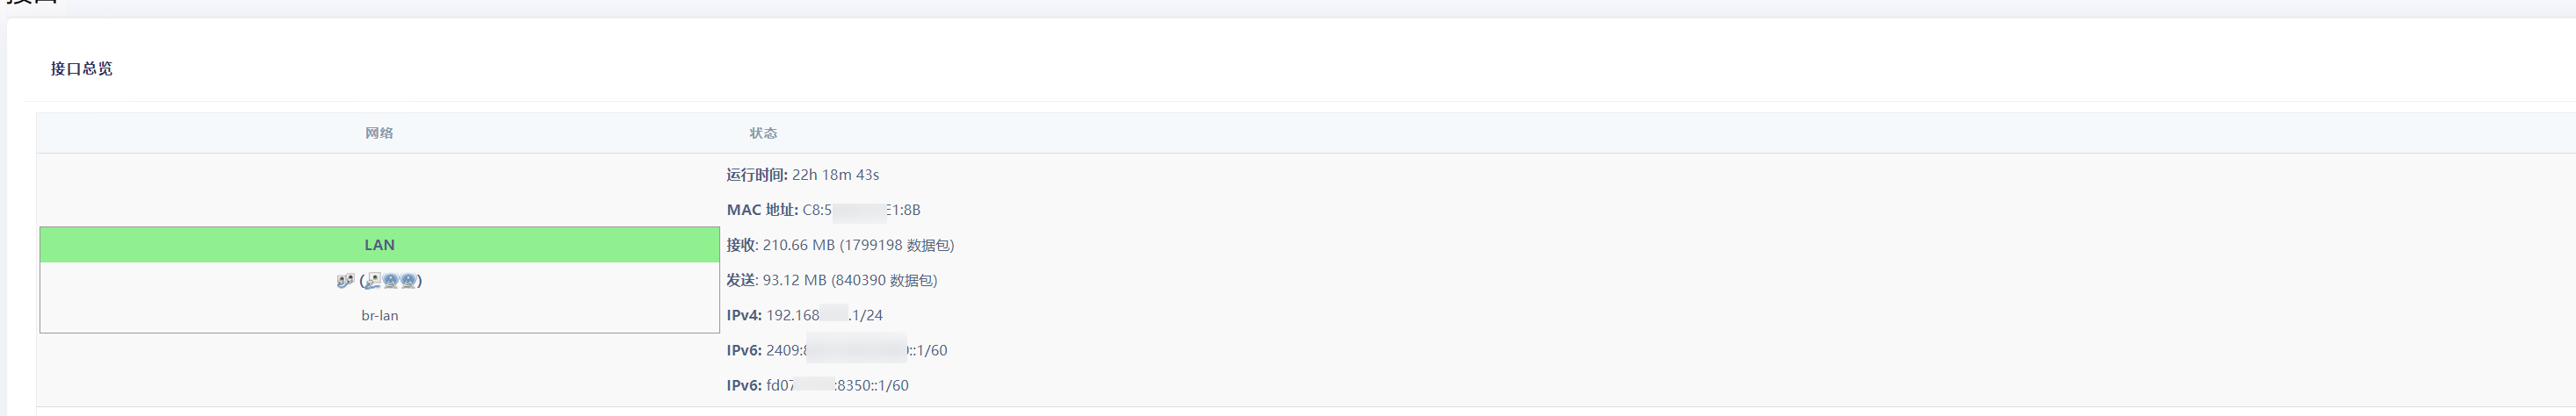Screen dimensions: 2576x416
Task: Click the IPv4 label text
Action: click(x=743, y=315)
